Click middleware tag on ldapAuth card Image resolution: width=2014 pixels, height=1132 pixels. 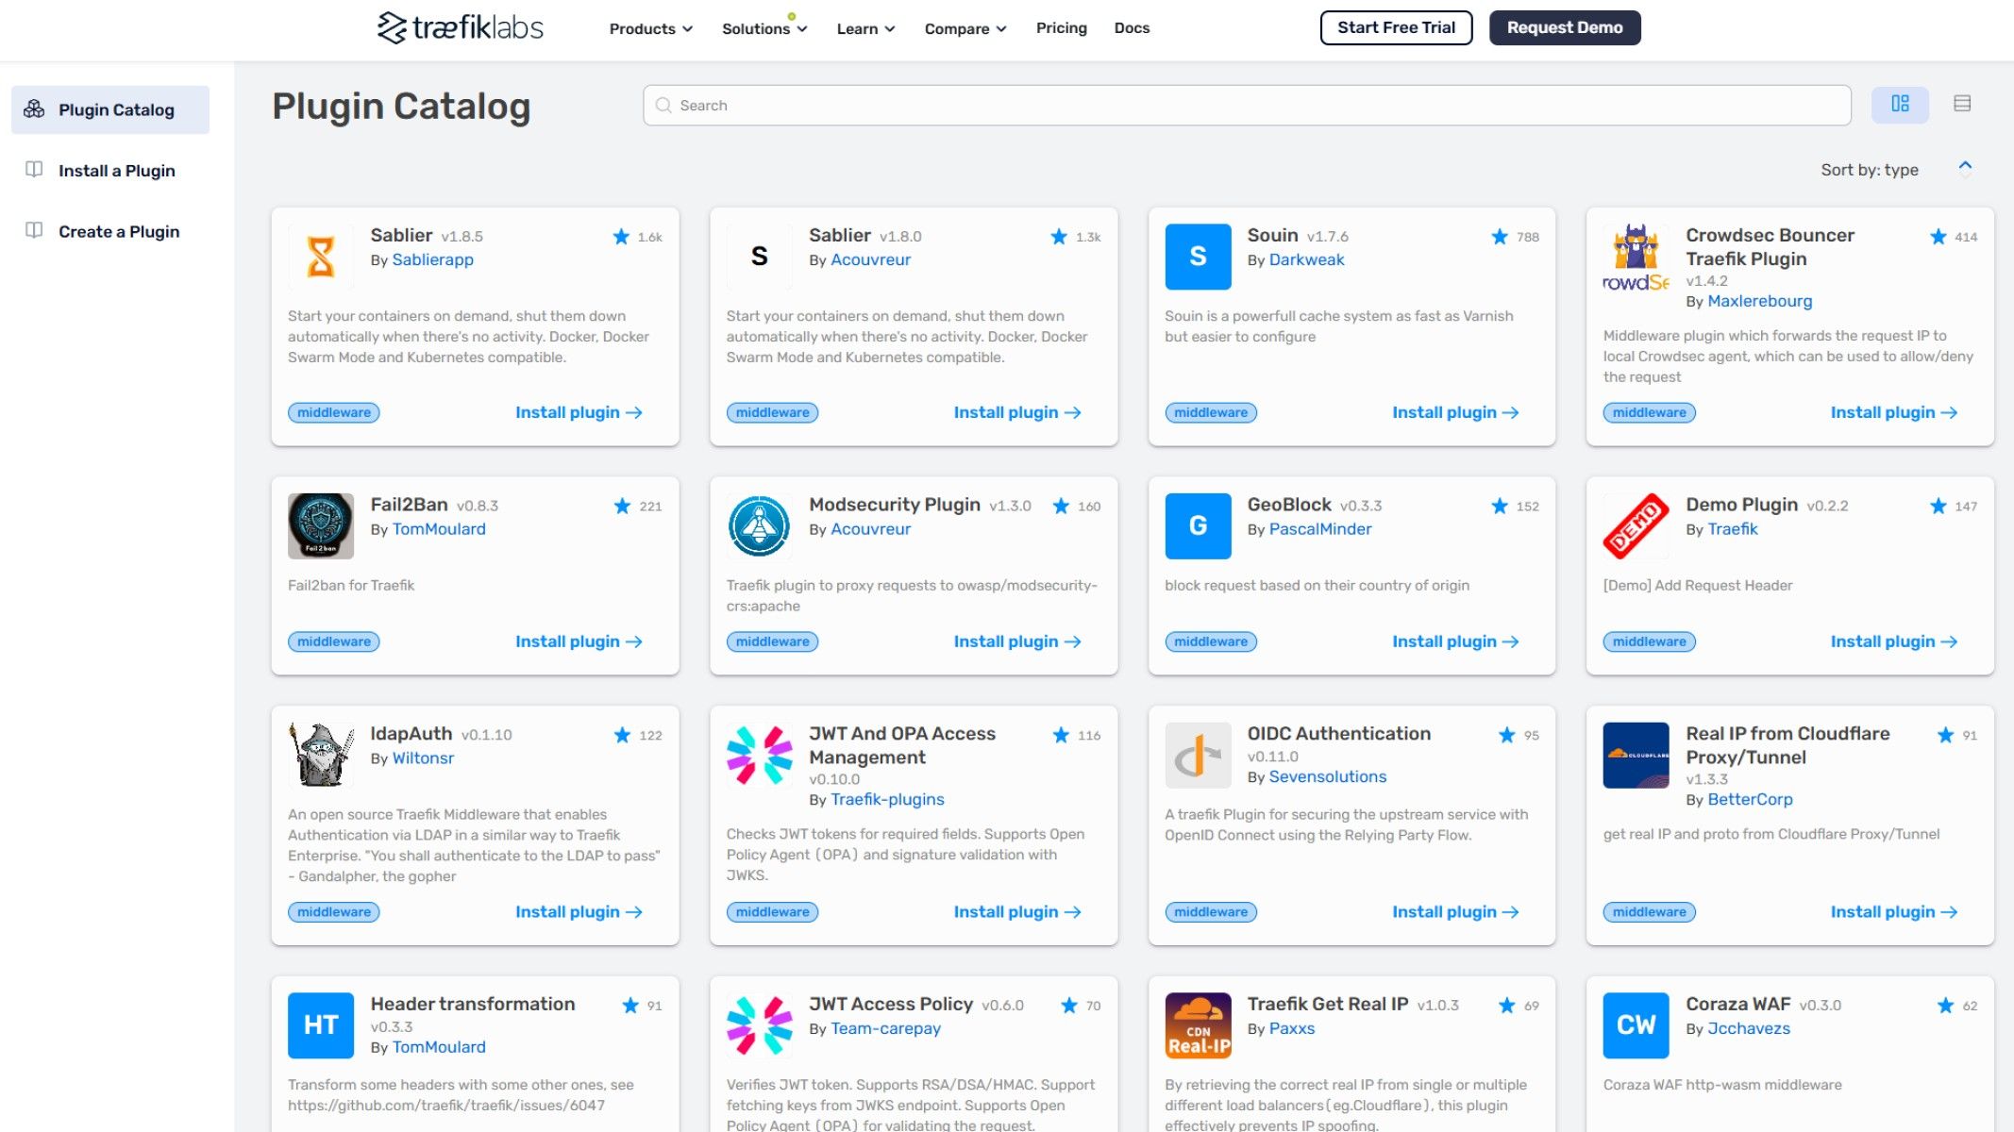coord(333,912)
